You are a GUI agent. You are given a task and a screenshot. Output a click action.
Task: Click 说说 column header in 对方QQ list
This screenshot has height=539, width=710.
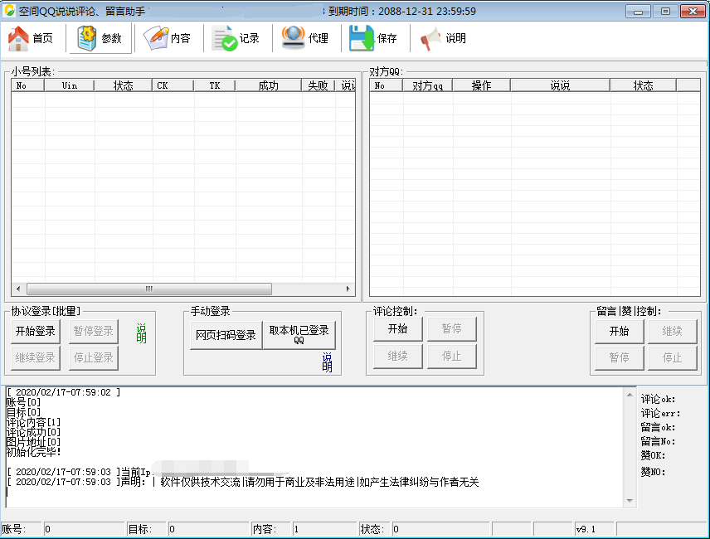pos(560,85)
